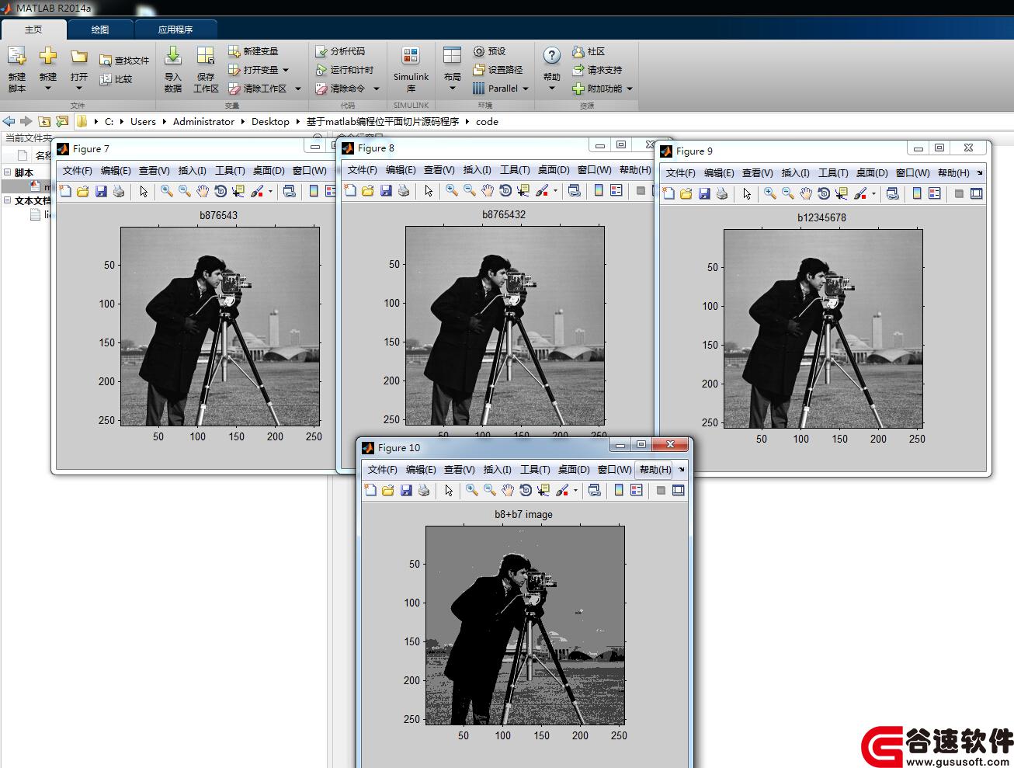Click the 查找文件 (Find Files) button
Image resolution: width=1014 pixels, height=768 pixels.
click(x=124, y=60)
